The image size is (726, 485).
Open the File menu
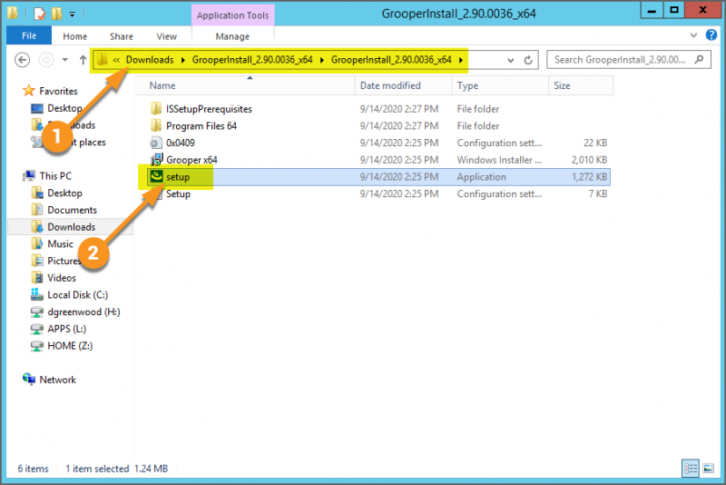(29, 35)
